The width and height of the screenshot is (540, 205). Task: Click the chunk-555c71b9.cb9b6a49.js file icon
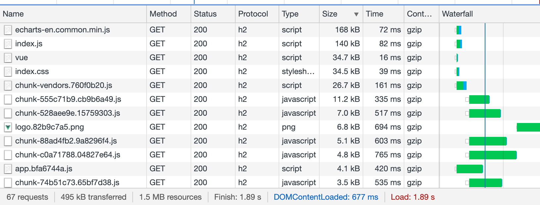click(x=8, y=100)
